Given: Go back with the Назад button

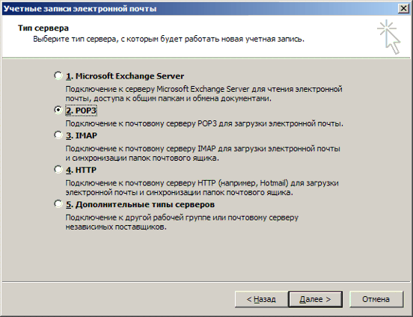Looking at the screenshot, I should pyautogui.click(x=261, y=299).
